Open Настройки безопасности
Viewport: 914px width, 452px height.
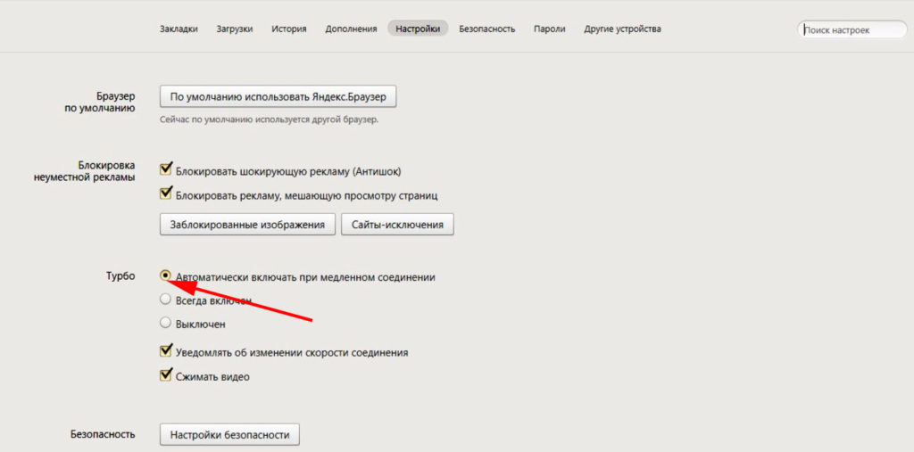point(229,435)
